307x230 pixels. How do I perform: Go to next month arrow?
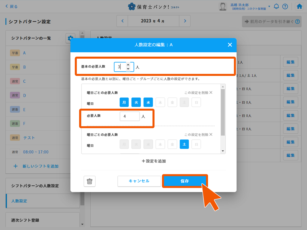tap(185, 21)
